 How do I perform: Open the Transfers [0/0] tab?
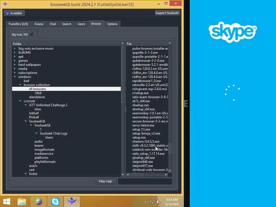18,24
